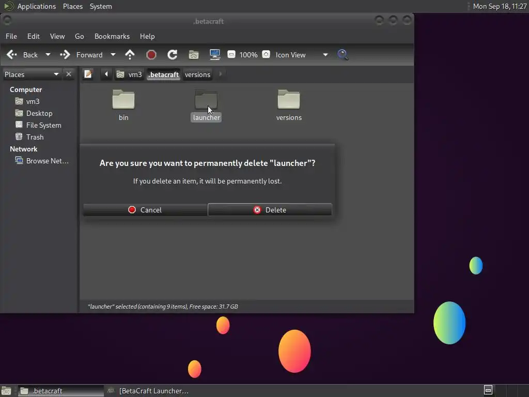Viewport: 529px width, 397px height.
Task: Click the red Stop loading icon
Action: click(x=151, y=54)
